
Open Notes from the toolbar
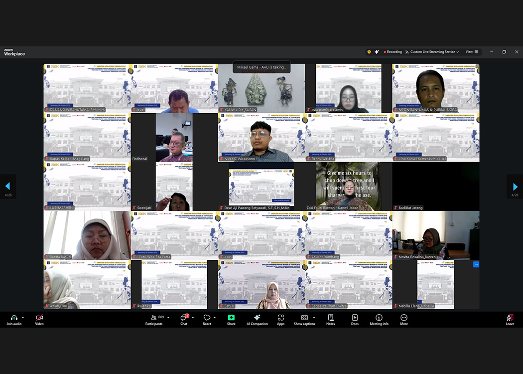point(330,318)
